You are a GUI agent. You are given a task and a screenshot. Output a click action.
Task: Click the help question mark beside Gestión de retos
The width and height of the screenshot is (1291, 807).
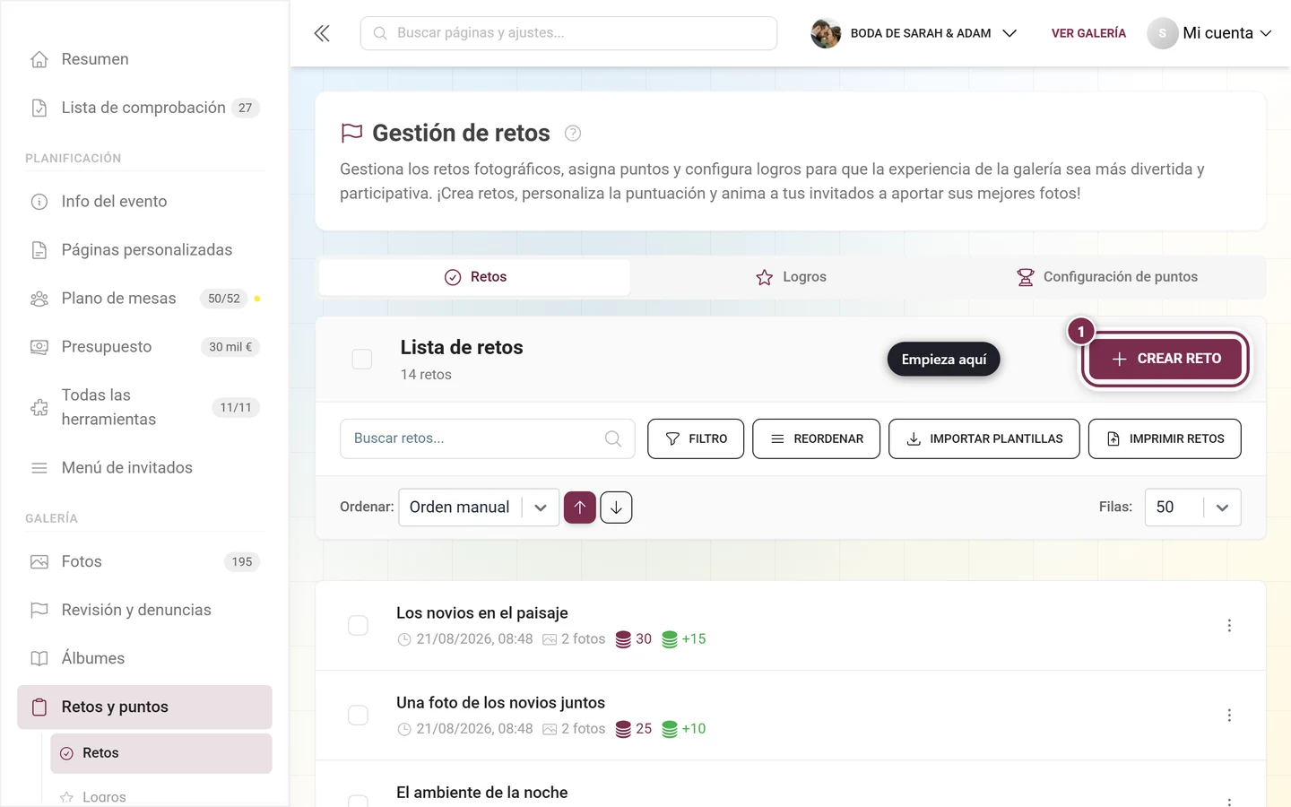pos(573,134)
